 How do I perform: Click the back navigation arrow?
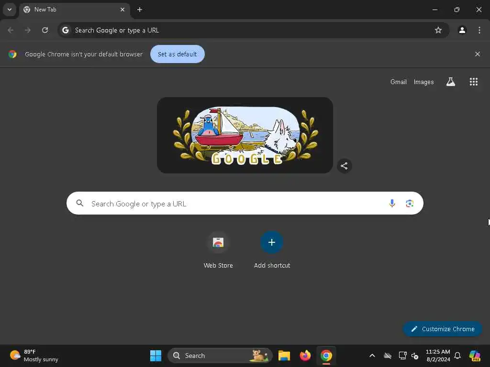point(11,30)
